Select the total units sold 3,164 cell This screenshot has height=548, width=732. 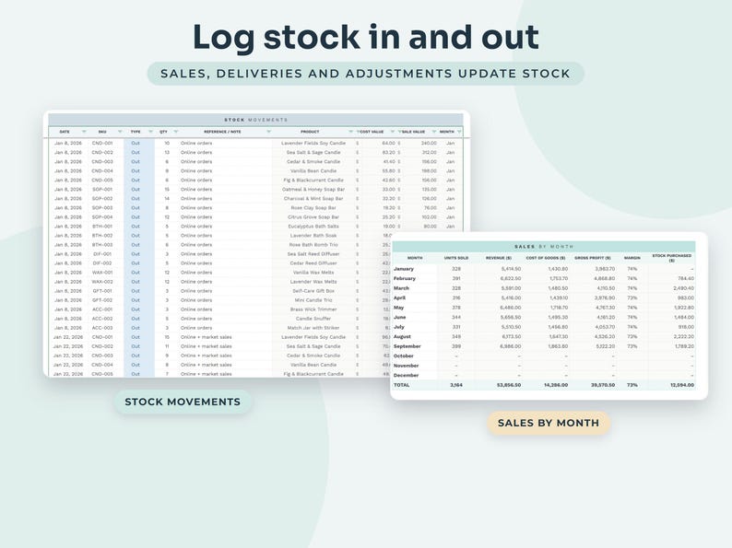(456, 385)
